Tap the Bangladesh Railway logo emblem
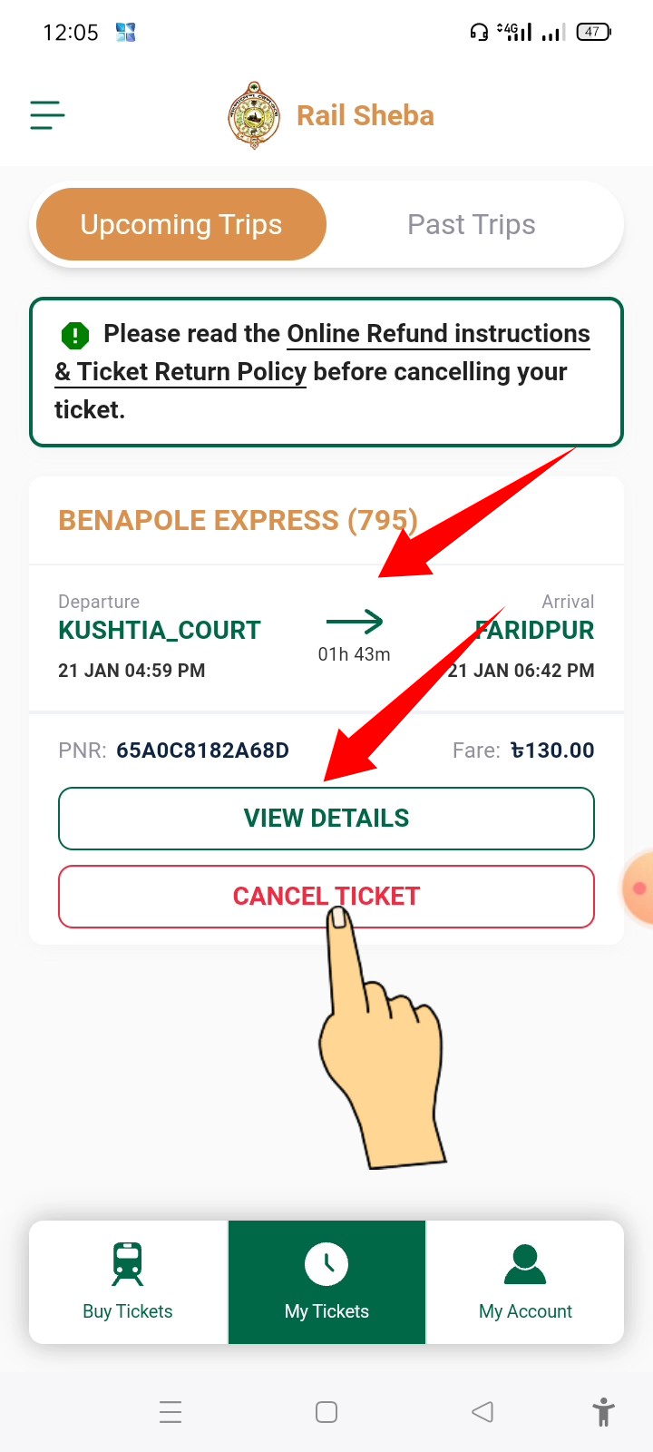Viewport: 653px width, 1452px height. pyautogui.click(x=255, y=115)
